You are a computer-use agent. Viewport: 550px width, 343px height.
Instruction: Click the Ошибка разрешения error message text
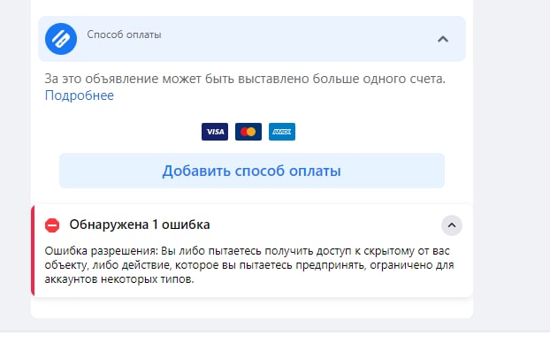pos(249,265)
